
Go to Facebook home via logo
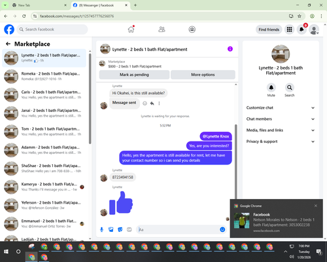pyautogui.click(x=9, y=29)
